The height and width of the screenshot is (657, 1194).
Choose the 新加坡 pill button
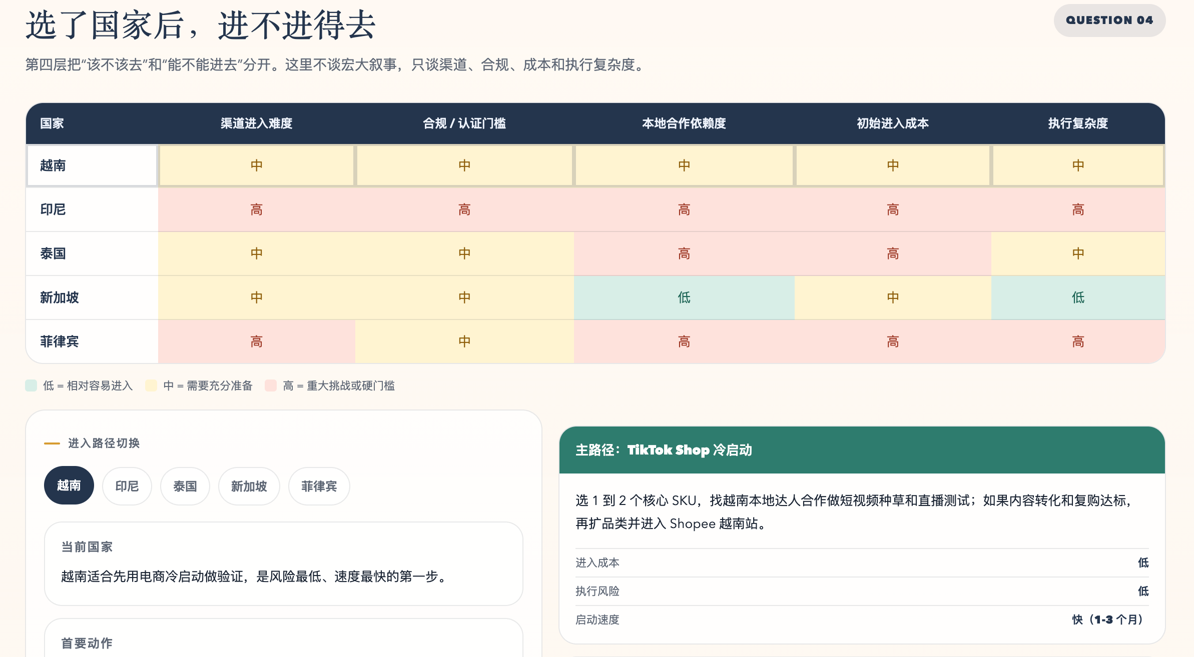pos(249,486)
